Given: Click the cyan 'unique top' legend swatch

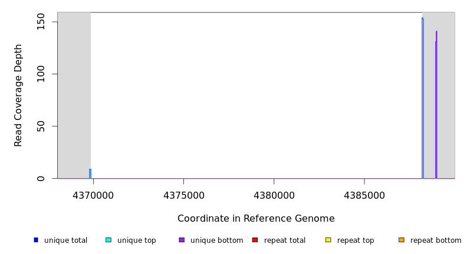Looking at the screenshot, I should tap(108, 240).
